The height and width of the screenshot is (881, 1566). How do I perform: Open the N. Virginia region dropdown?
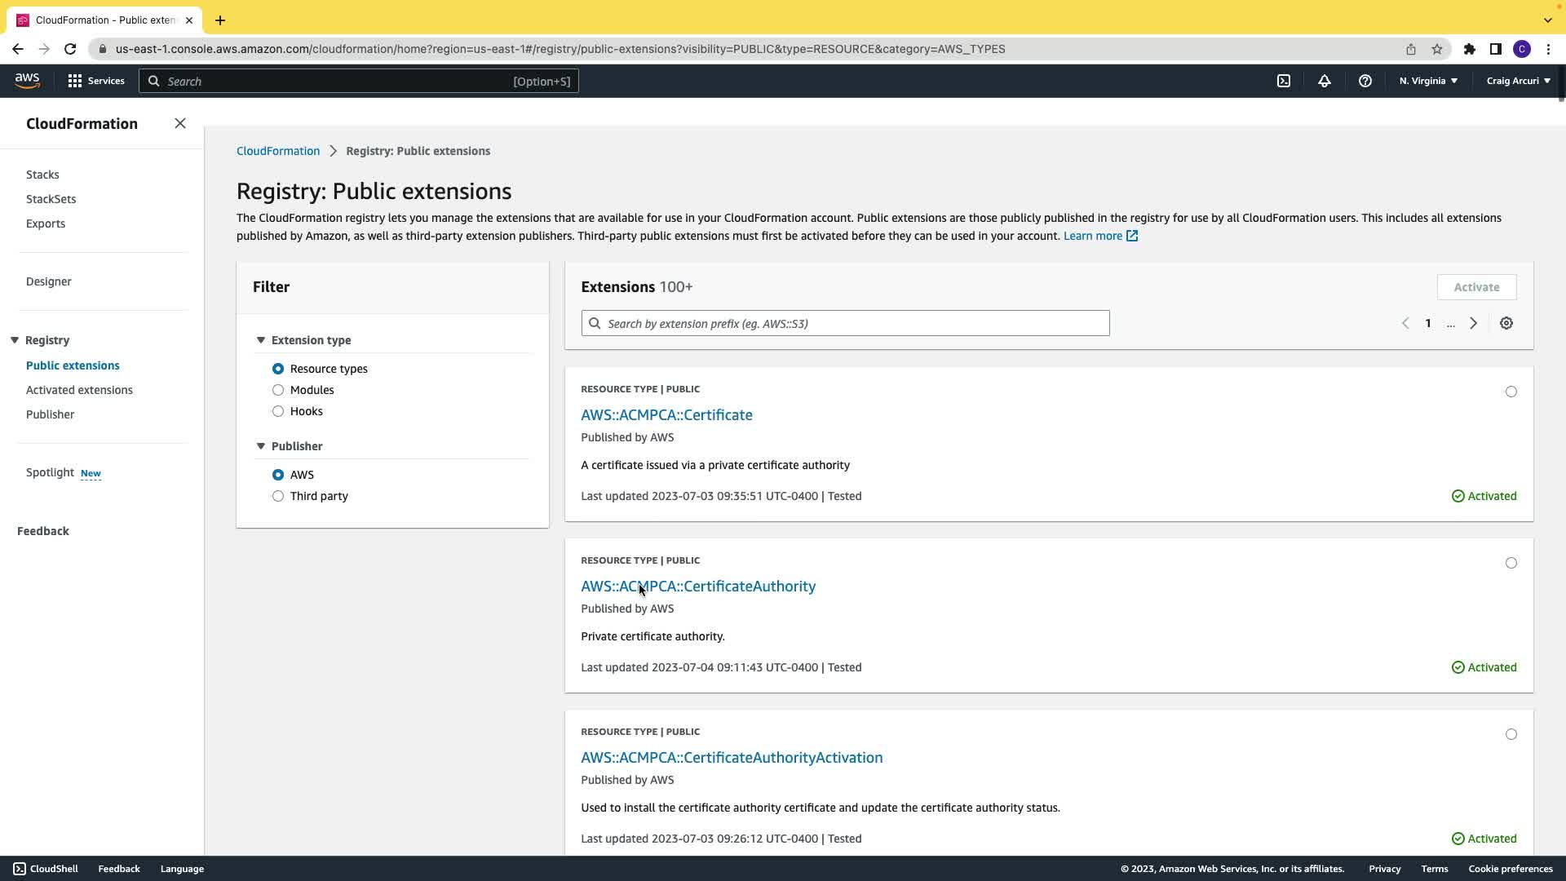(1427, 81)
